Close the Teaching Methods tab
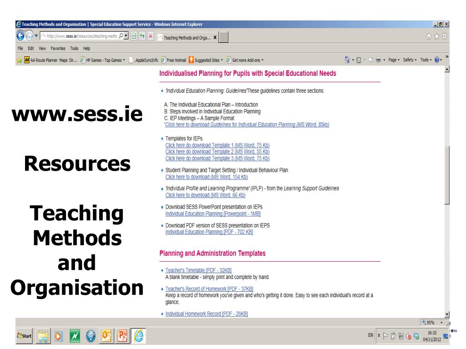Image resolution: width=466 pixels, height=349 pixels. [215, 38]
